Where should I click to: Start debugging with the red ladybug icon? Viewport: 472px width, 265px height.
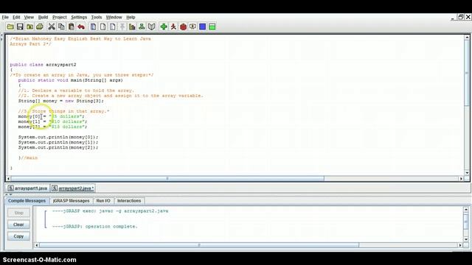pyautogui.click(x=183, y=26)
